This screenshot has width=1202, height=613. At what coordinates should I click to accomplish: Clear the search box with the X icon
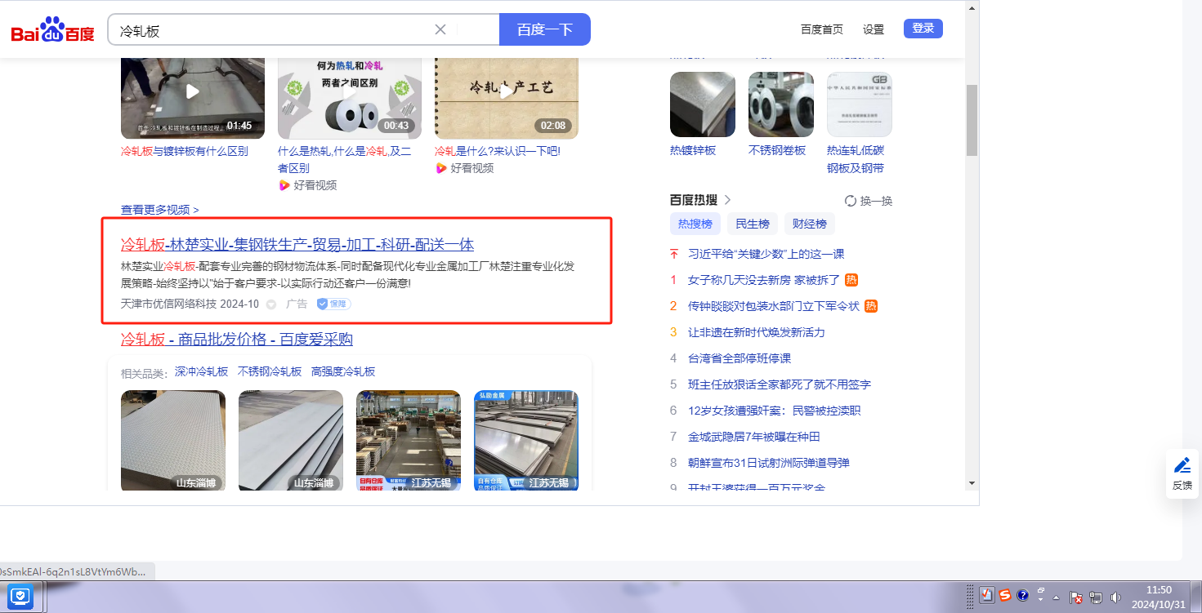(x=440, y=29)
